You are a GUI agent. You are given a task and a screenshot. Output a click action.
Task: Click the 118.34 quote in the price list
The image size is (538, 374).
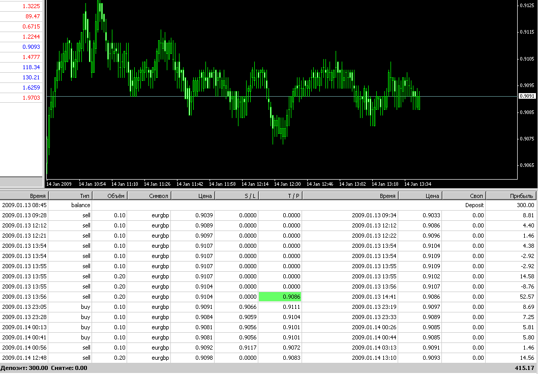[31, 67]
